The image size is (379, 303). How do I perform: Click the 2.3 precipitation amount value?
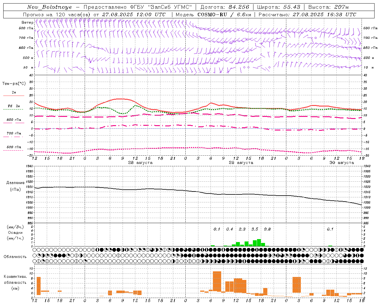pyautogui.click(x=242, y=229)
